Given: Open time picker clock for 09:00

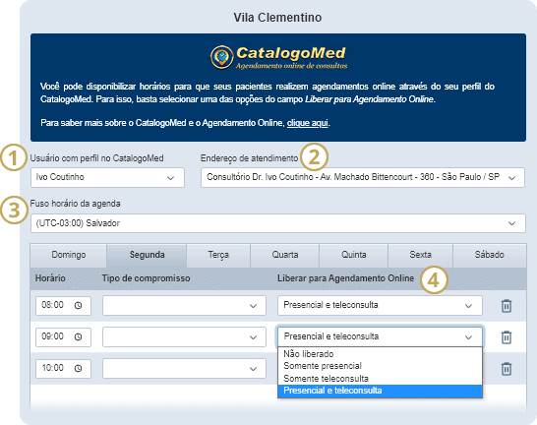Looking at the screenshot, I should (x=78, y=337).
